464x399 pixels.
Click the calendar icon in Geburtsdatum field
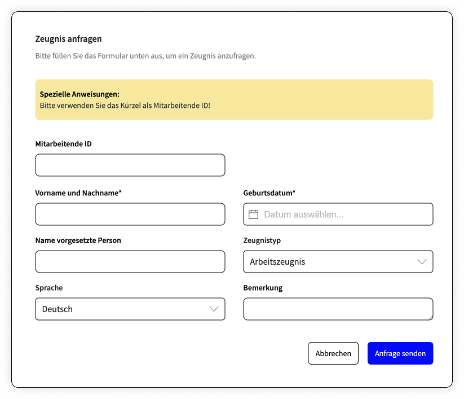[253, 214]
